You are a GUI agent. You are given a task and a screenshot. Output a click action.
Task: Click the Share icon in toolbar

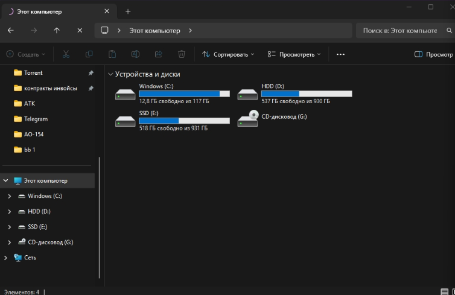(x=159, y=54)
